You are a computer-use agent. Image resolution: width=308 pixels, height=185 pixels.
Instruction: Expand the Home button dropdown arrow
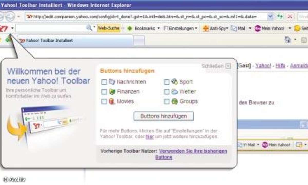(295, 40)
